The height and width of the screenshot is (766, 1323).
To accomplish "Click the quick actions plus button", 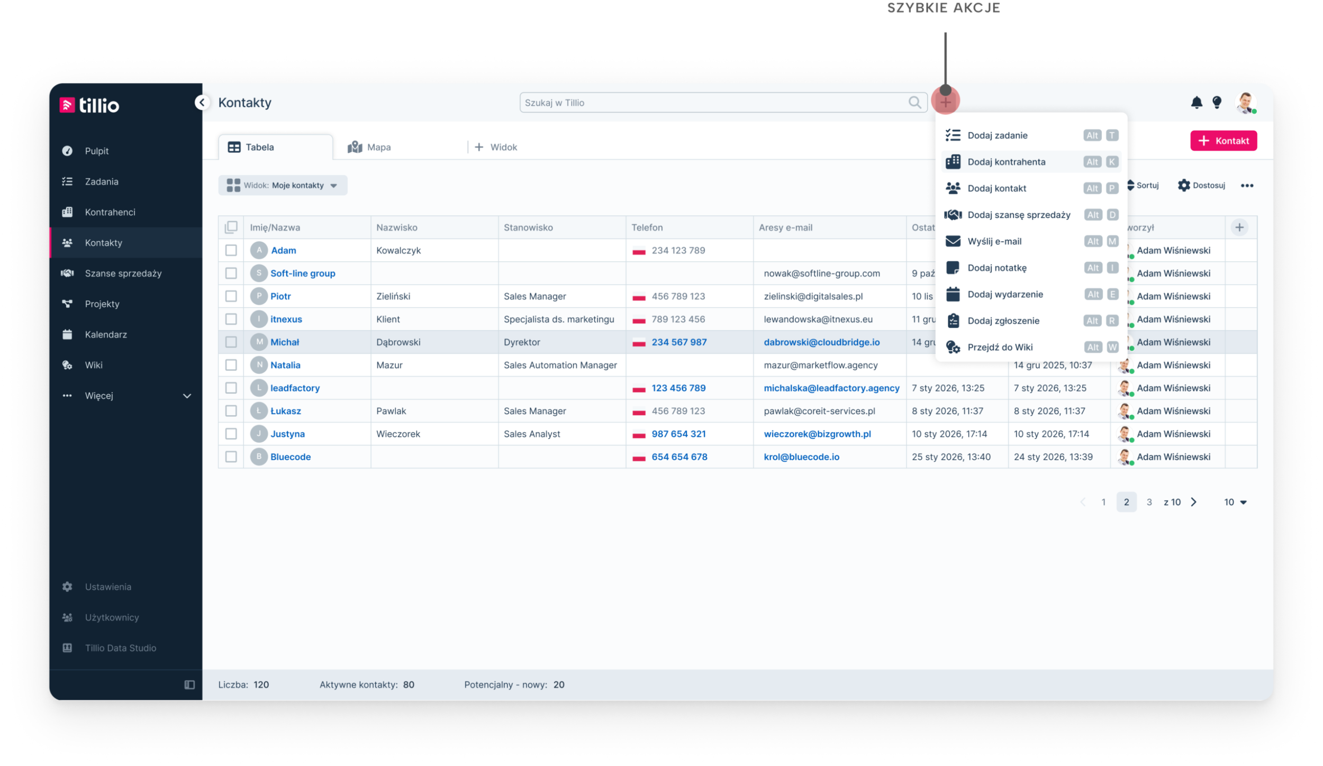I will point(946,102).
